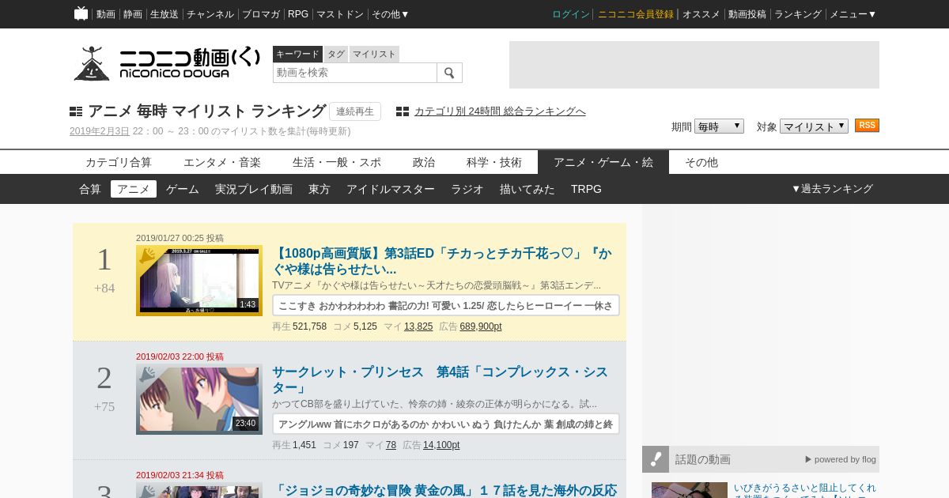Select 合算 subcategory
This screenshot has height=498, width=949.
(x=90, y=189)
